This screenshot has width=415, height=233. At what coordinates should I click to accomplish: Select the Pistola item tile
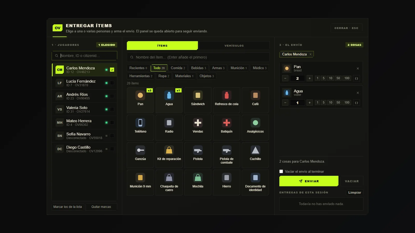(198, 155)
